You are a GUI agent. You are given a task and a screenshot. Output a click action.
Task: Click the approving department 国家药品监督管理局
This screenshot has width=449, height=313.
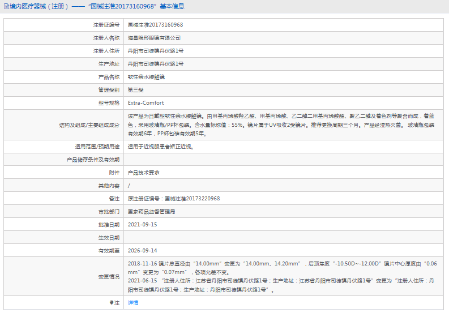click(x=152, y=212)
